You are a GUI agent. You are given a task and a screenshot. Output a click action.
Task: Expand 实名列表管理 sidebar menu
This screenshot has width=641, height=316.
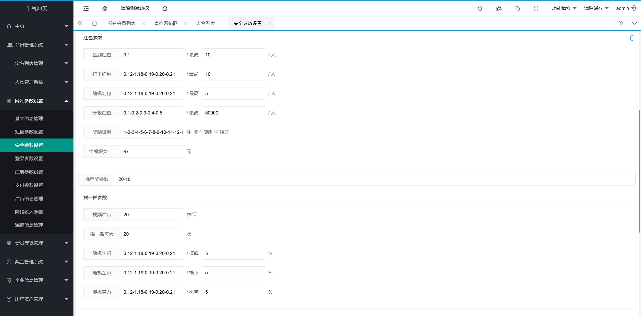point(37,63)
